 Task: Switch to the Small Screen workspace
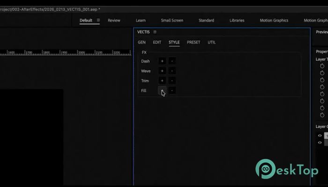coord(172,20)
